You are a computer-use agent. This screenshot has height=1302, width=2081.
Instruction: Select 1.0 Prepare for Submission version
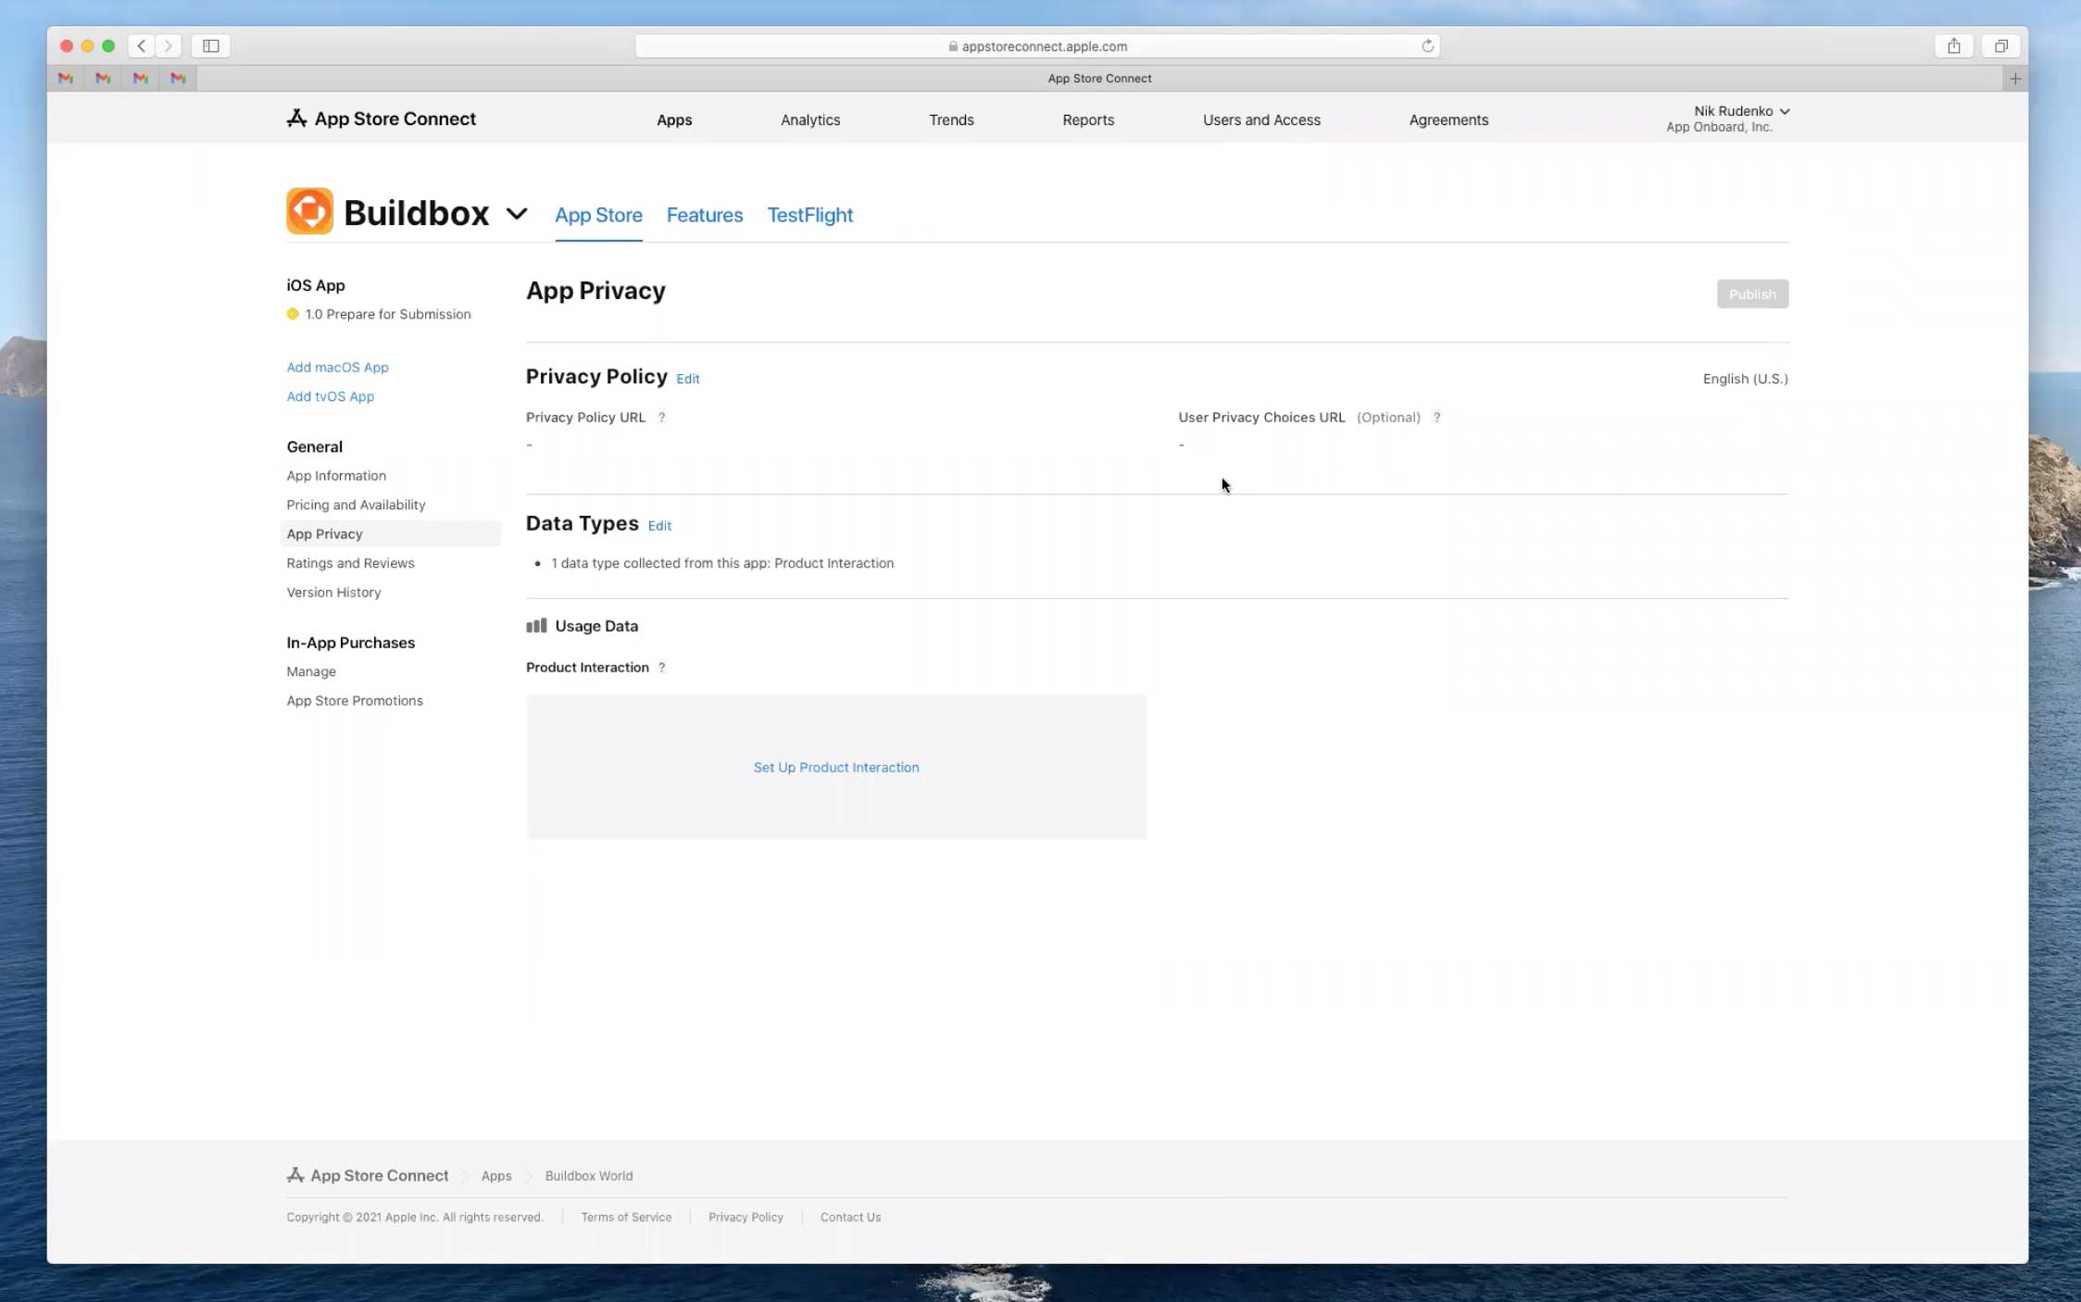tap(379, 314)
